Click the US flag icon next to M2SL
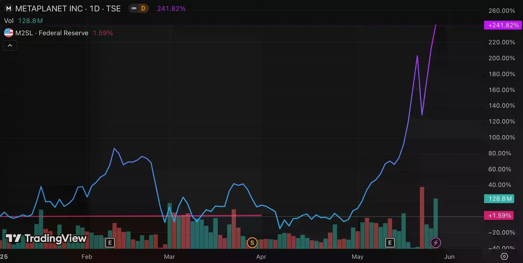The width and height of the screenshot is (523, 263). [9, 33]
